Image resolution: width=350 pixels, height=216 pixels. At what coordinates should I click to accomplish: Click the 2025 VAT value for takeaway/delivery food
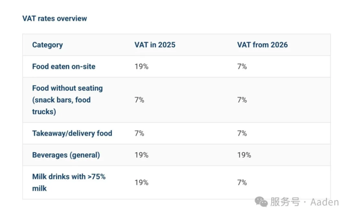point(139,133)
